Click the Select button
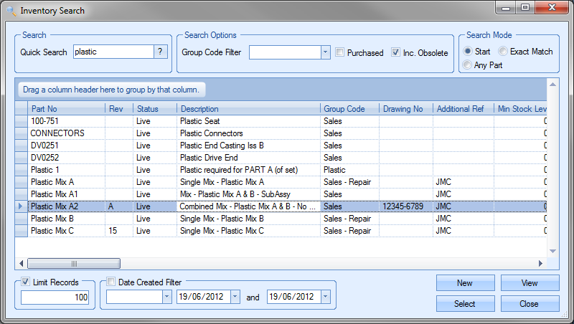Image resolution: width=574 pixels, height=324 pixels. (x=465, y=304)
